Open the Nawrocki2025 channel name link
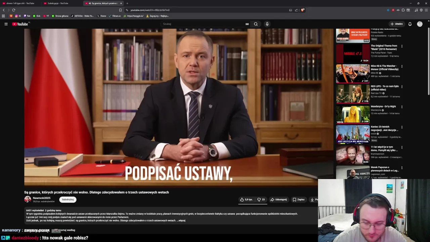The width and height of the screenshot is (430, 242). click(42, 198)
